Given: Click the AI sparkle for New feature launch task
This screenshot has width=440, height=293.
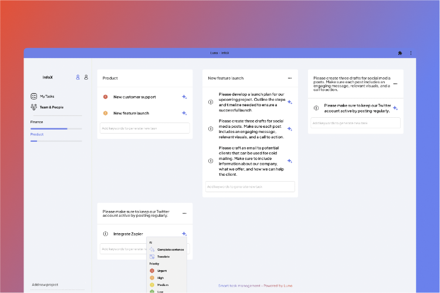Looking at the screenshot, I should (x=184, y=113).
